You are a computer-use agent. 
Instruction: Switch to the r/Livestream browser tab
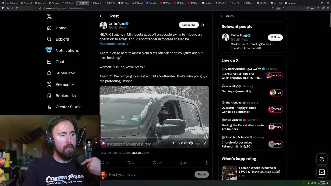[54, 3]
